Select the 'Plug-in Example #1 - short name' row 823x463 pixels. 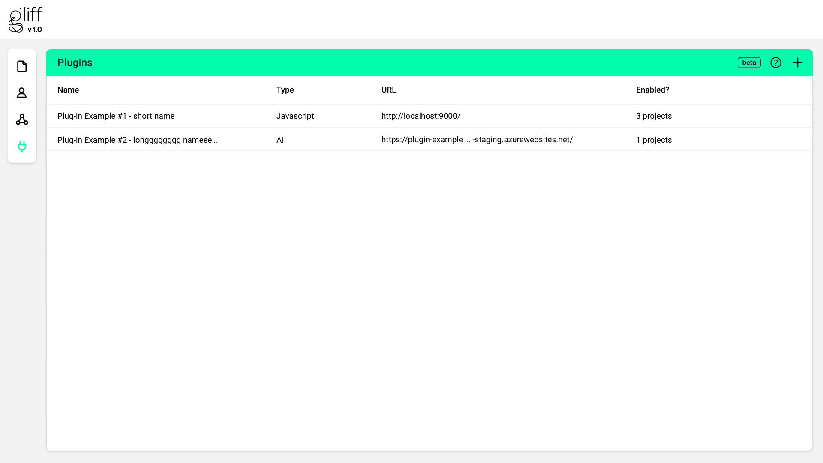point(429,116)
